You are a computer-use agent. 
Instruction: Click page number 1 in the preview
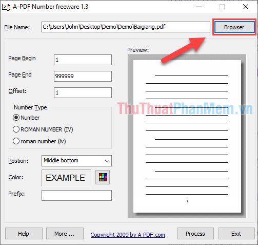coord(187,201)
